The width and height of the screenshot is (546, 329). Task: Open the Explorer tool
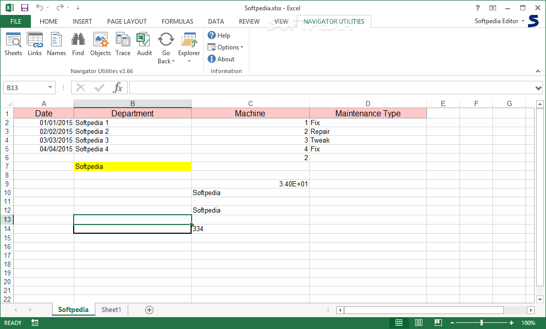coord(189,48)
